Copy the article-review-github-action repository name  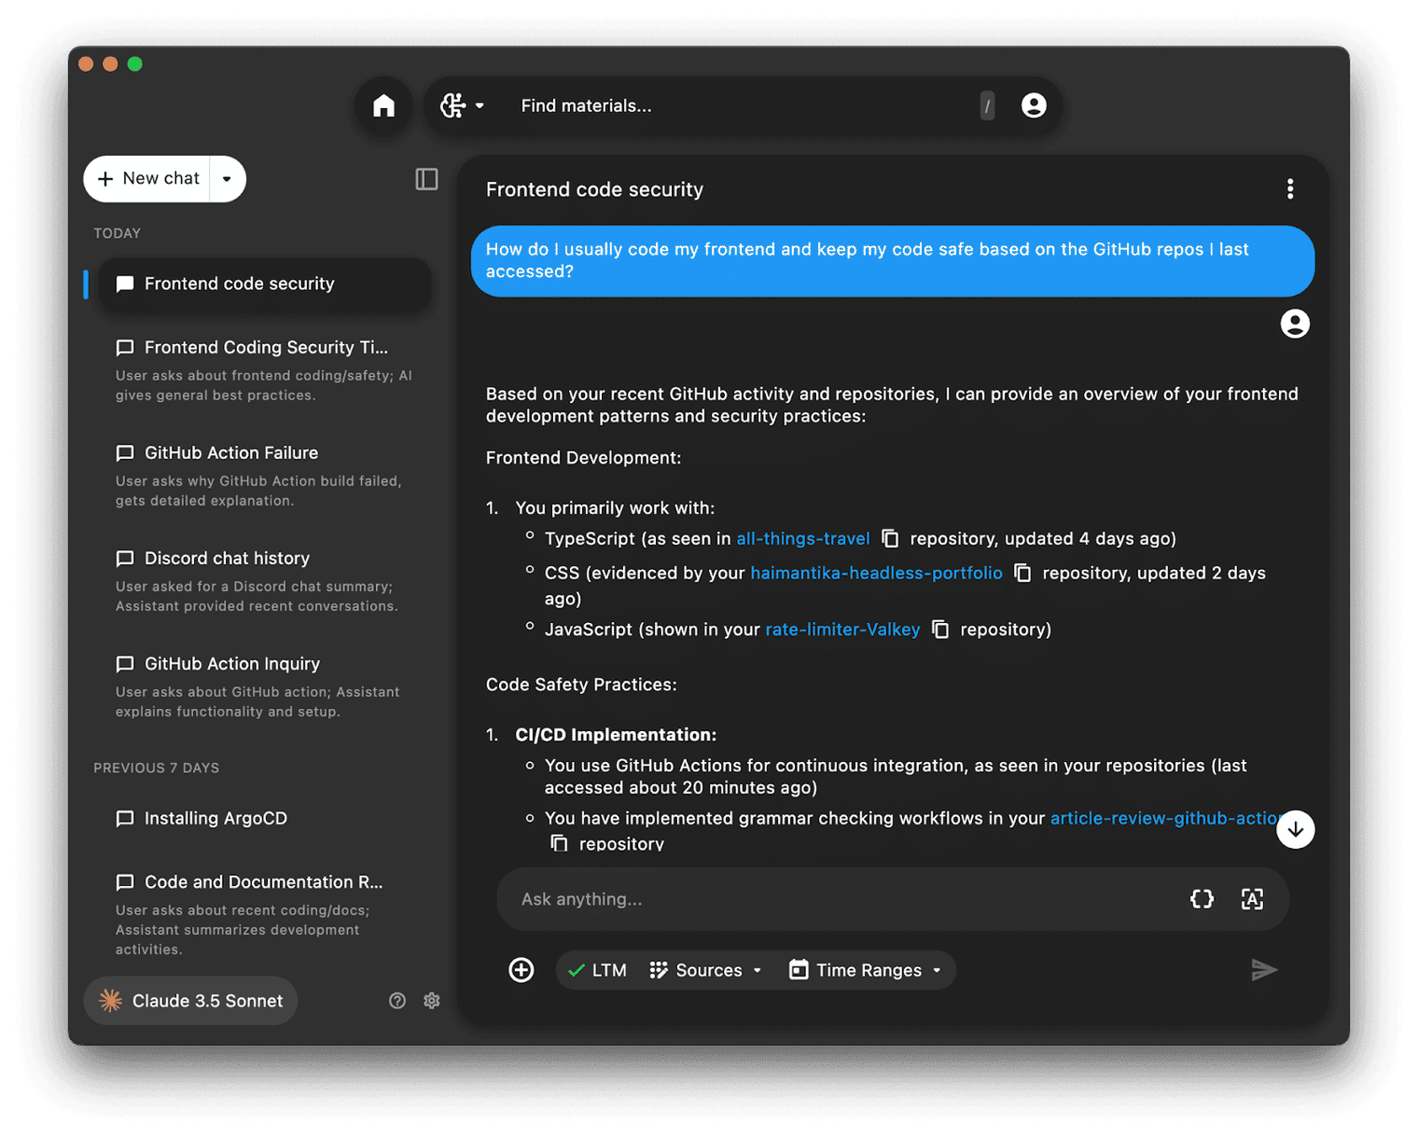559,843
